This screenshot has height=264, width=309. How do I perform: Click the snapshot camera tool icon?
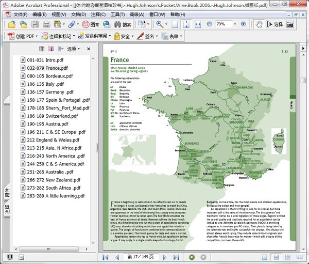point(291,24)
